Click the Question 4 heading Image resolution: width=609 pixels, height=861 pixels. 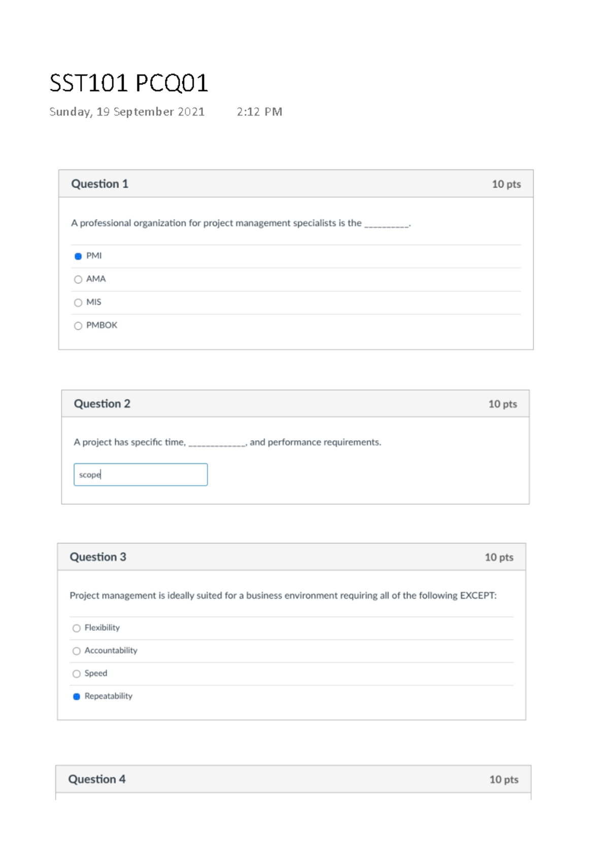pyautogui.click(x=97, y=779)
